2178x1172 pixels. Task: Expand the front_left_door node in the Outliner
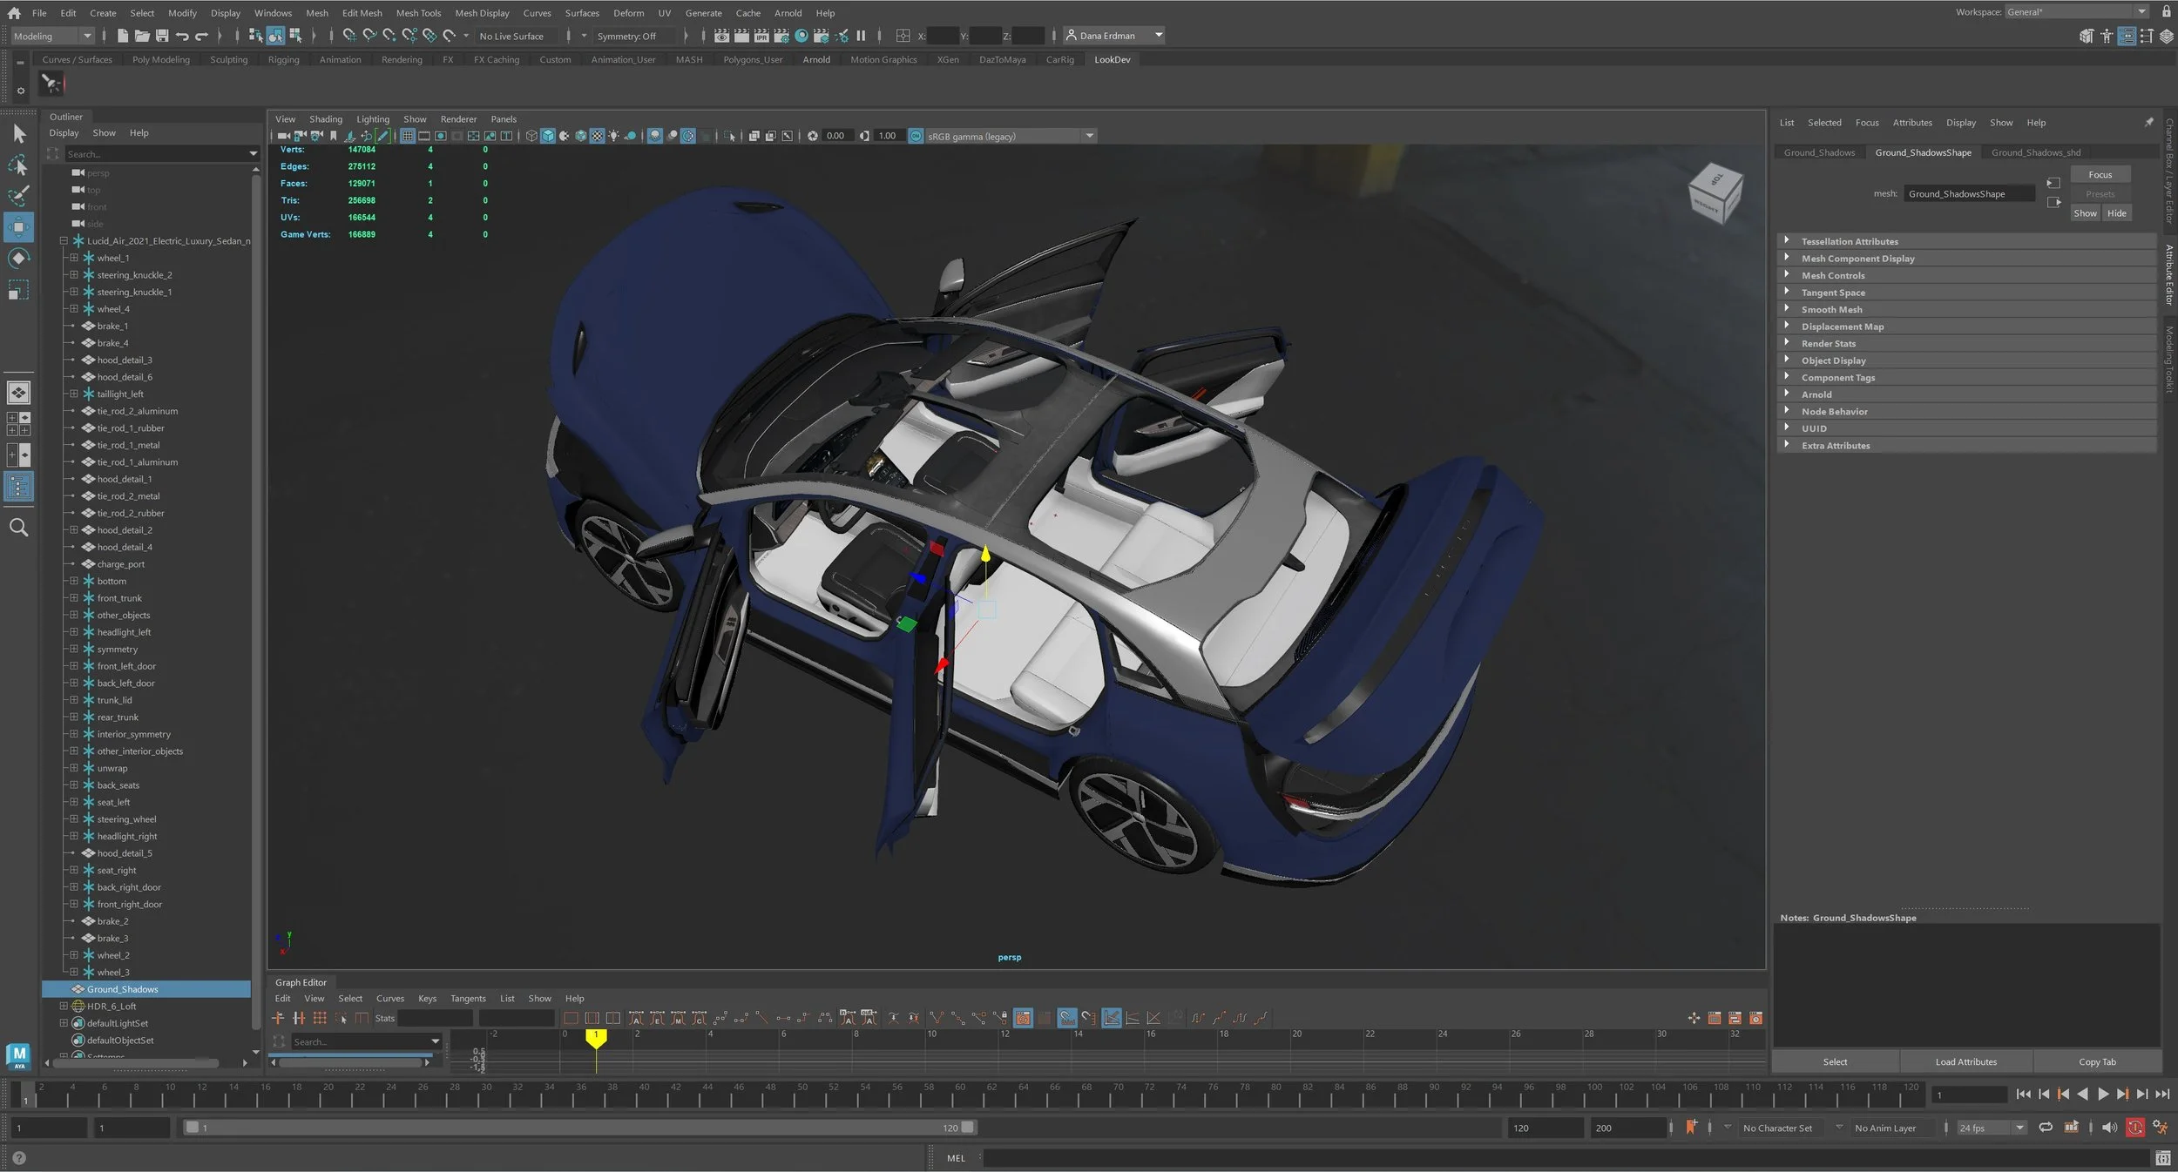coord(74,666)
